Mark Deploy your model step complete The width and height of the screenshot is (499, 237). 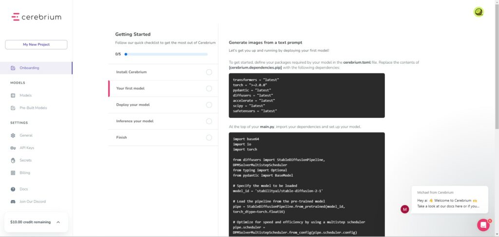(209, 105)
